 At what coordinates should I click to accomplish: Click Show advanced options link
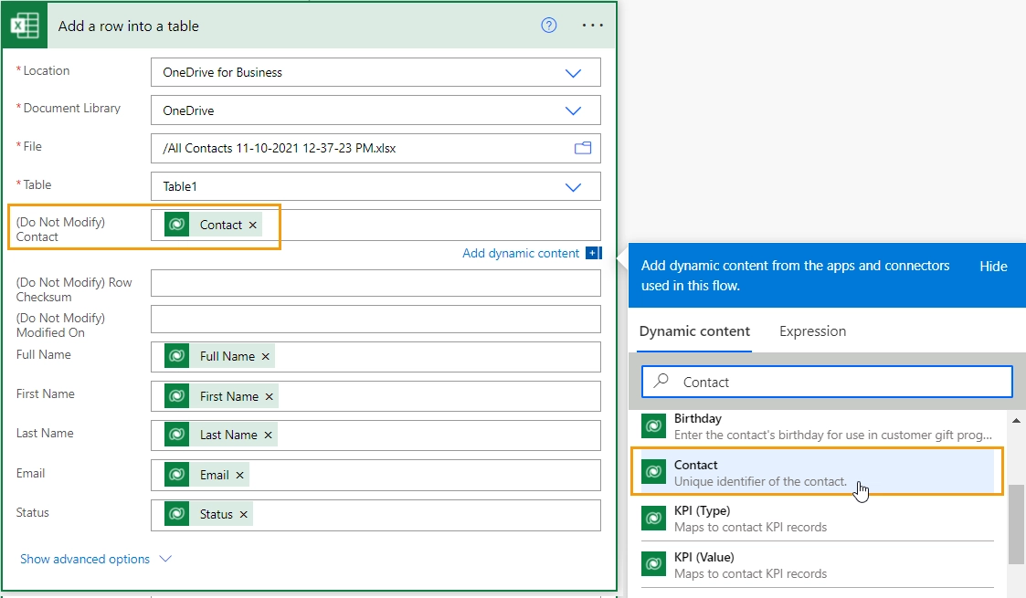coord(85,559)
